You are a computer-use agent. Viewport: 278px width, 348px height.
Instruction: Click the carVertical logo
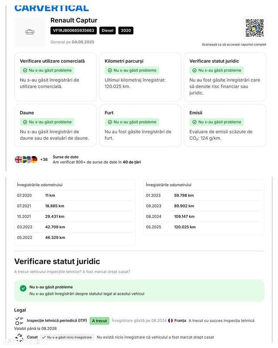[51, 7]
